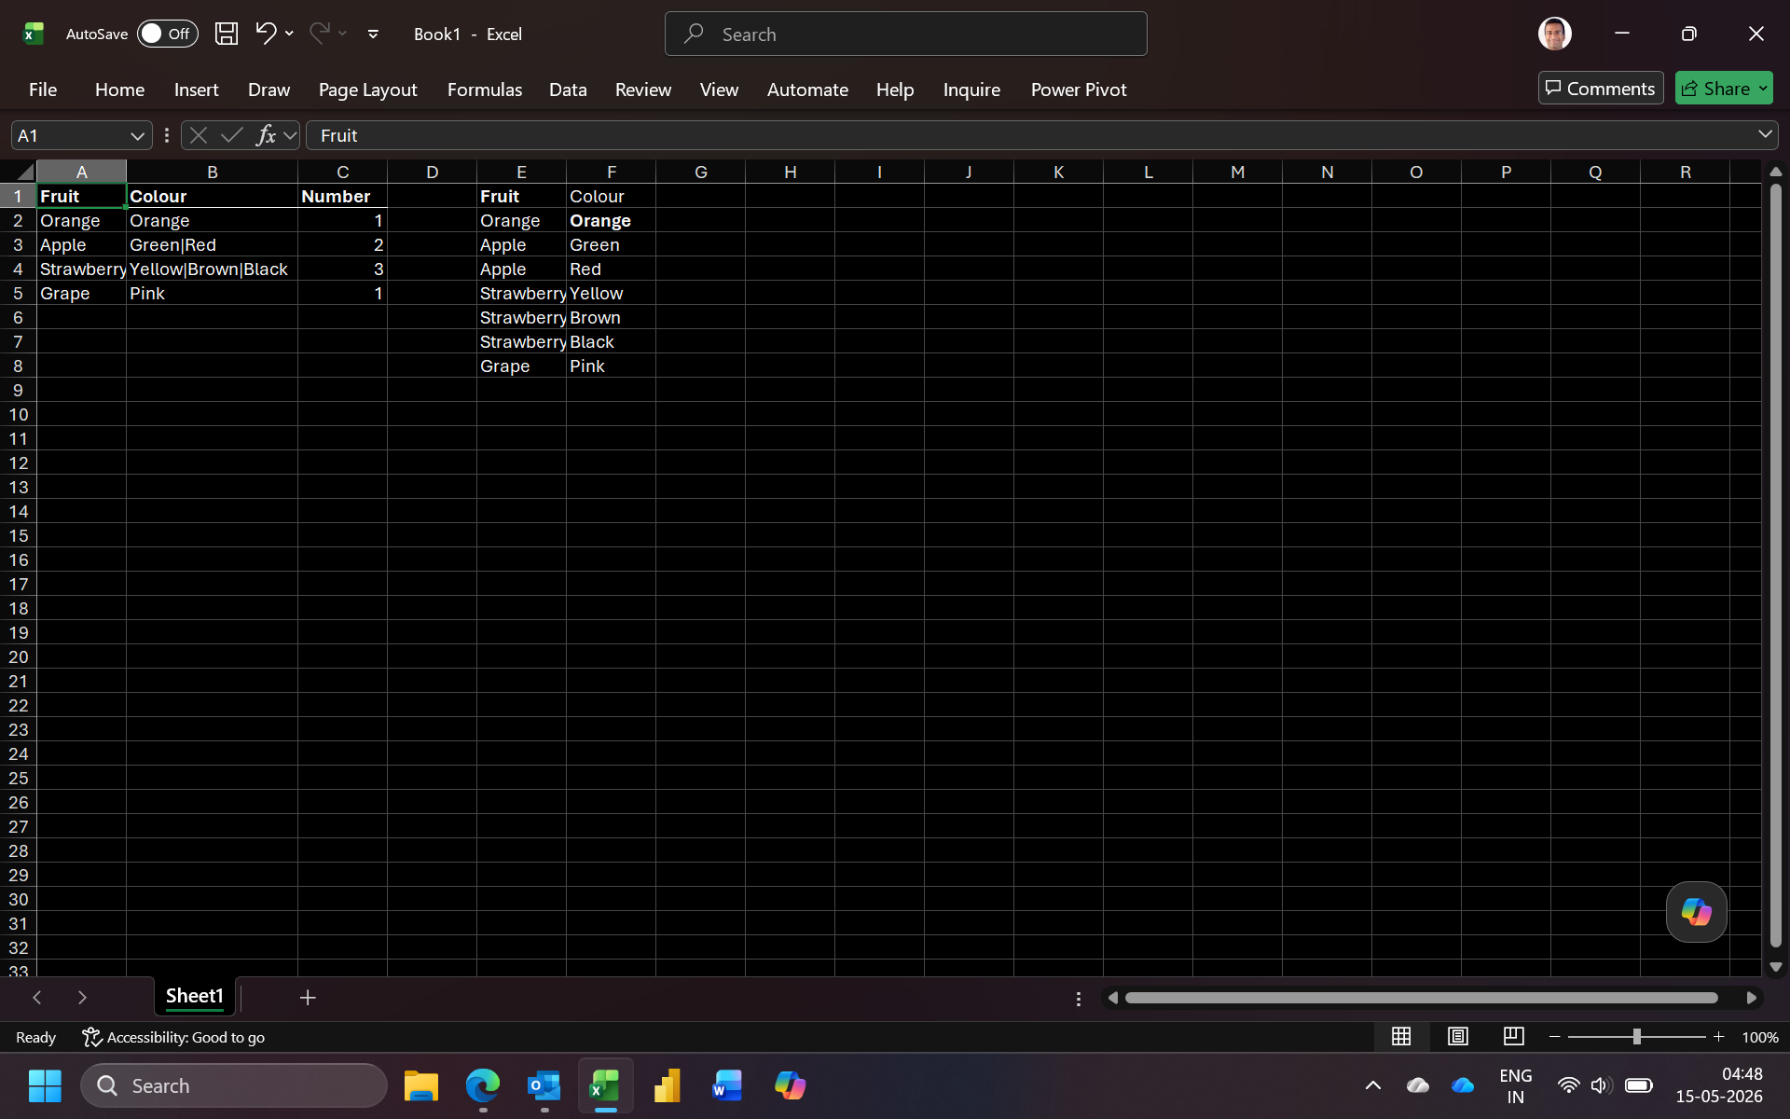Viewport: 1790px width, 1119px height.
Task: Click the next sheet navigation arrow
Action: click(x=82, y=998)
